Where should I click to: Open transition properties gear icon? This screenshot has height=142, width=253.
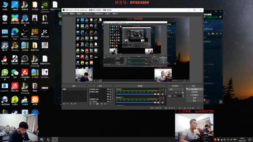coord(183,93)
